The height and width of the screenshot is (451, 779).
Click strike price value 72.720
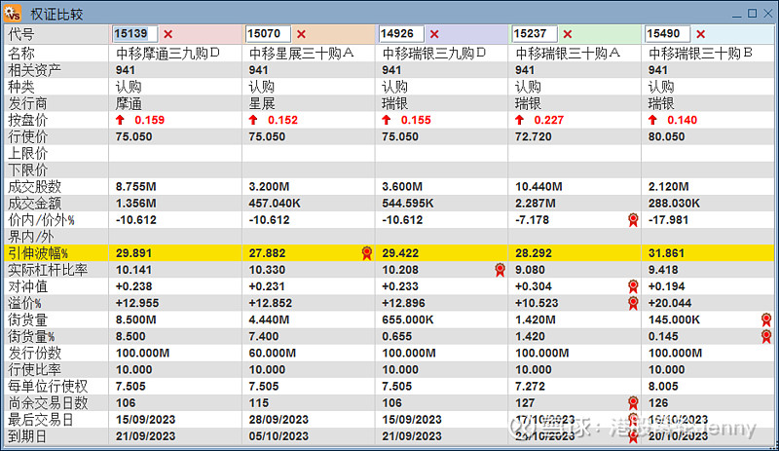pyautogui.click(x=533, y=136)
